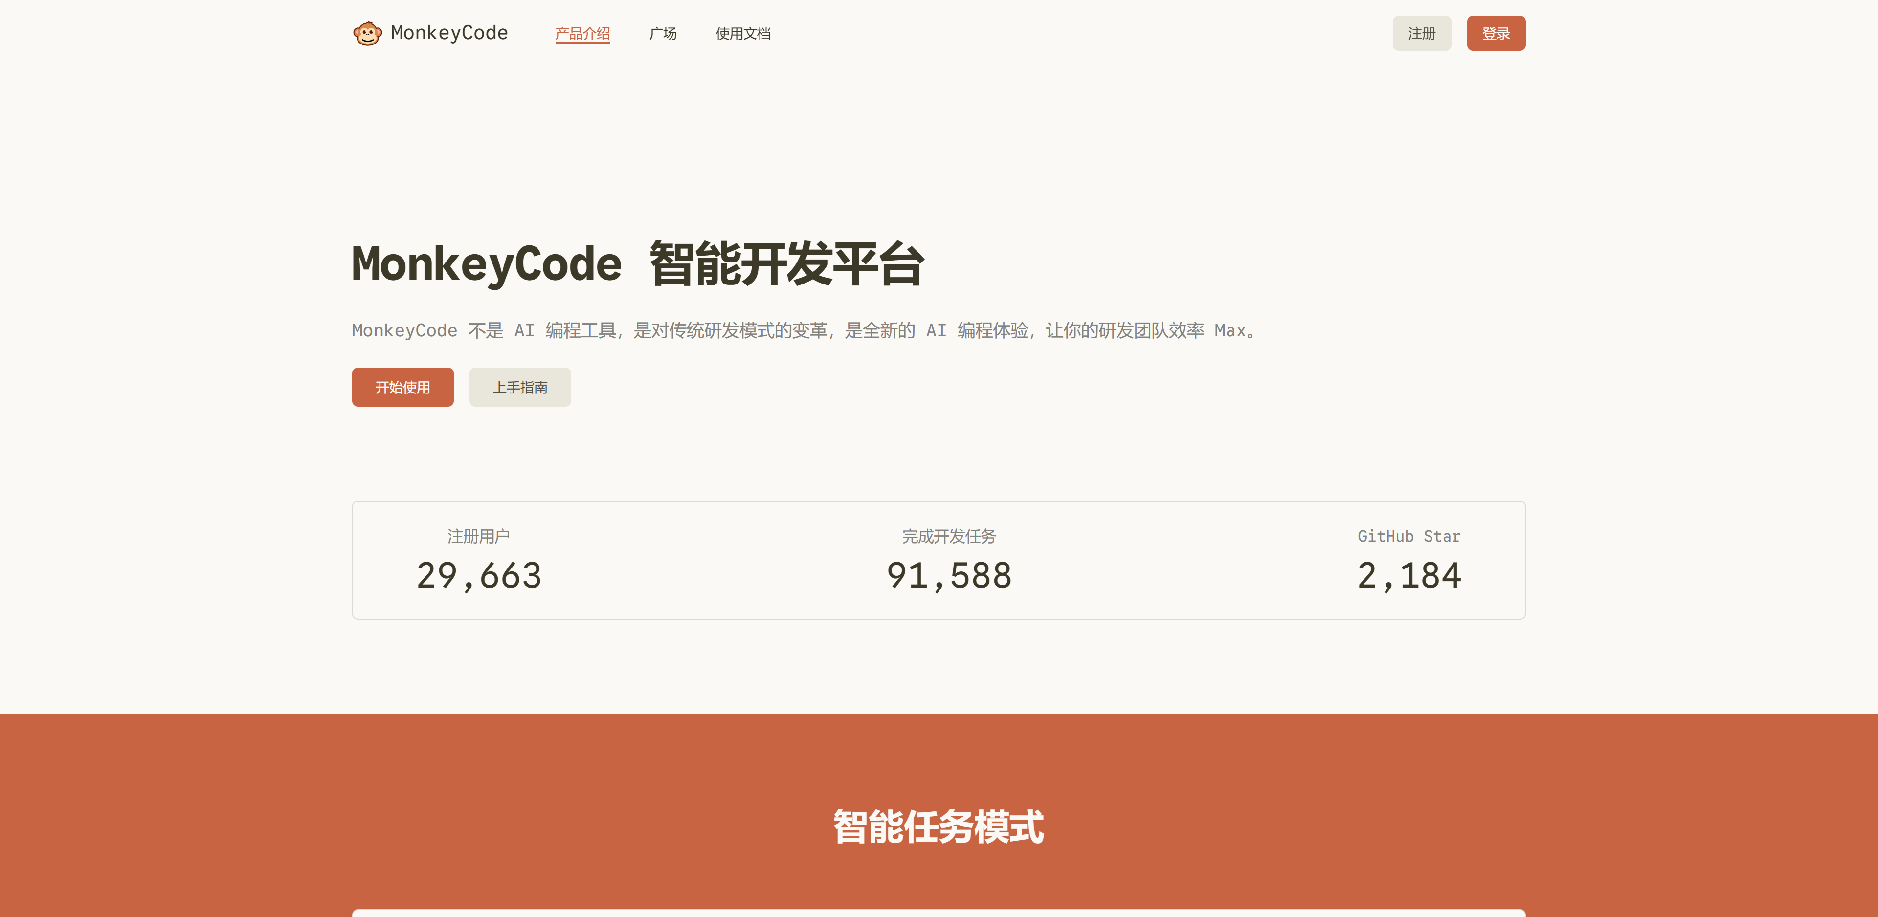1878x917 pixels.
Task: Click the 91,588 completed tasks number
Action: coord(948,576)
